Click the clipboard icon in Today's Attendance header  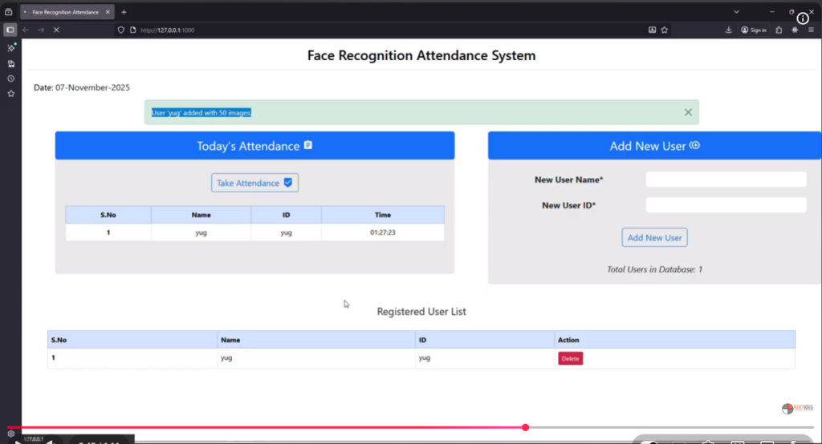[x=308, y=145]
